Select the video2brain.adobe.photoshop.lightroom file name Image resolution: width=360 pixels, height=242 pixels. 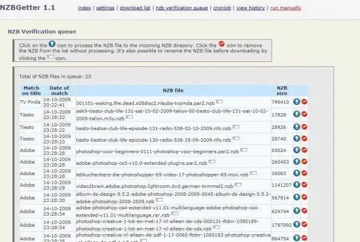click(155, 186)
